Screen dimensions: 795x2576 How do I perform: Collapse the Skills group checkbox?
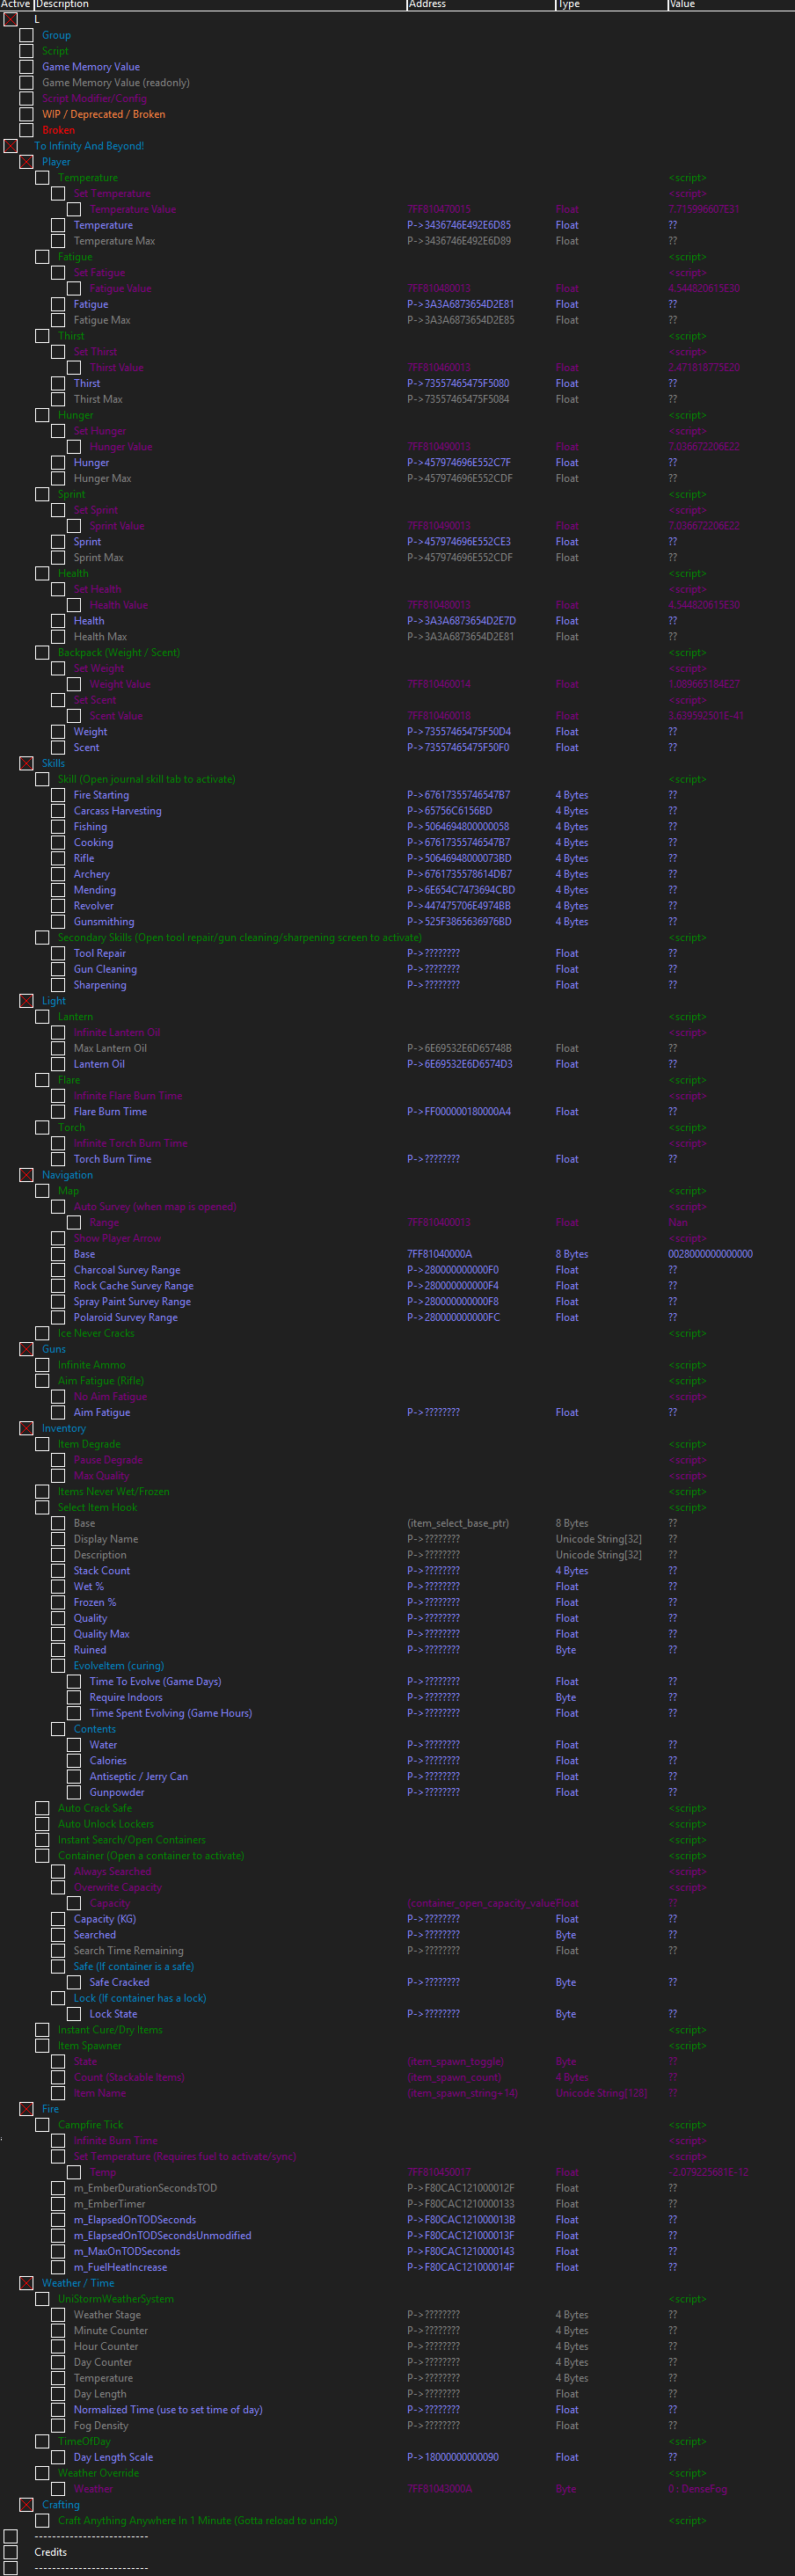[26, 763]
